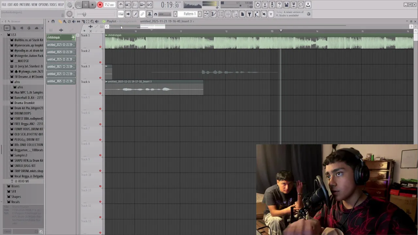The image size is (418, 235).
Task: Click the one-click audio recording microphone icon
Action: click(272, 5)
